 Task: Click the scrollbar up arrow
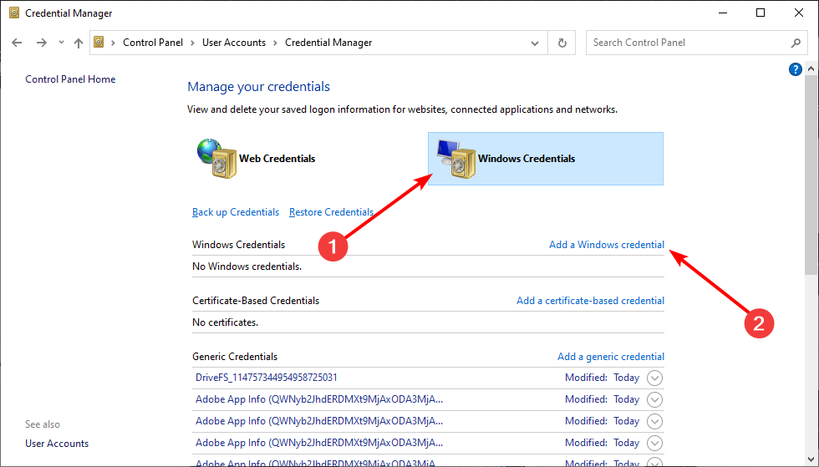pos(811,69)
